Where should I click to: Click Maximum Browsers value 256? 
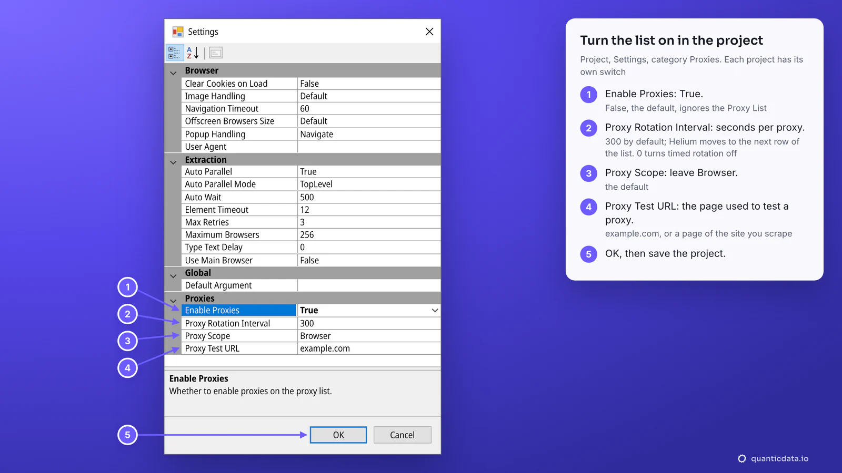(x=369, y=235)
